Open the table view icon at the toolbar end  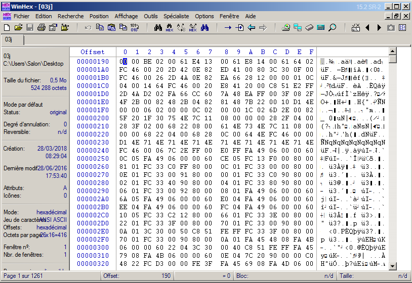coord(402,27)
